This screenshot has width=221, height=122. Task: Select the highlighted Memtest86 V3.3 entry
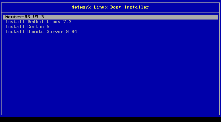click(x=110, y=17)
